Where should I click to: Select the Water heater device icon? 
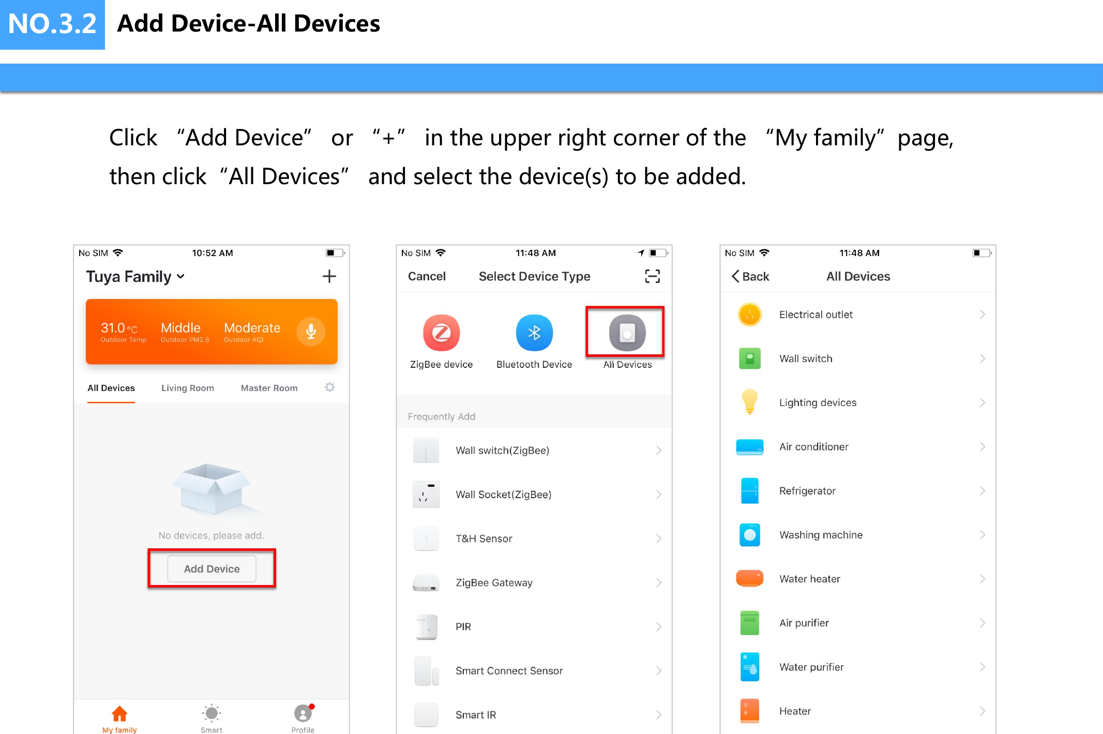(749, 578)
